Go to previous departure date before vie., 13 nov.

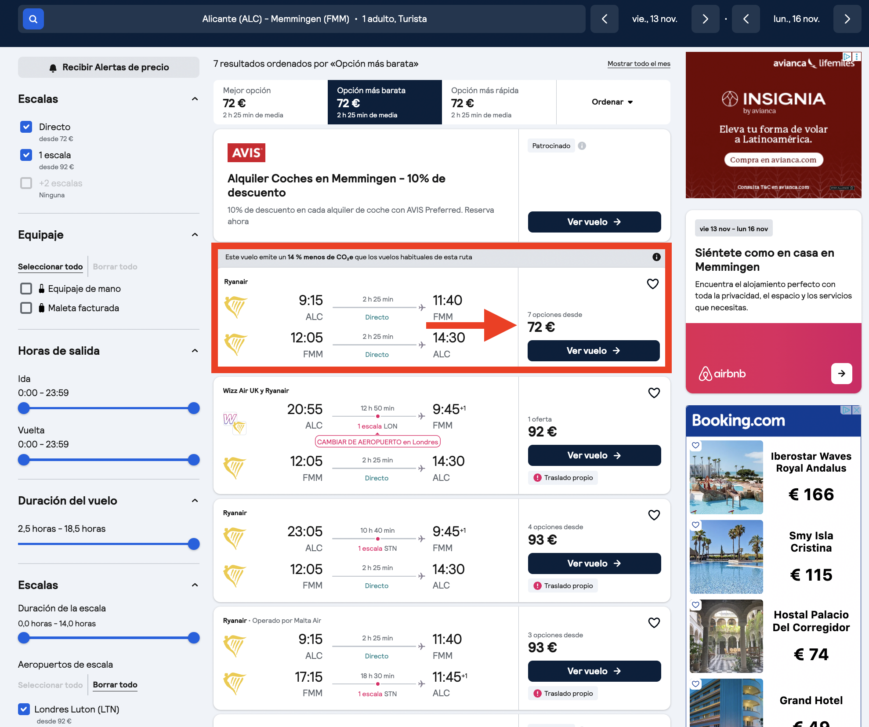pyautogui.click(x=604, y=19)
